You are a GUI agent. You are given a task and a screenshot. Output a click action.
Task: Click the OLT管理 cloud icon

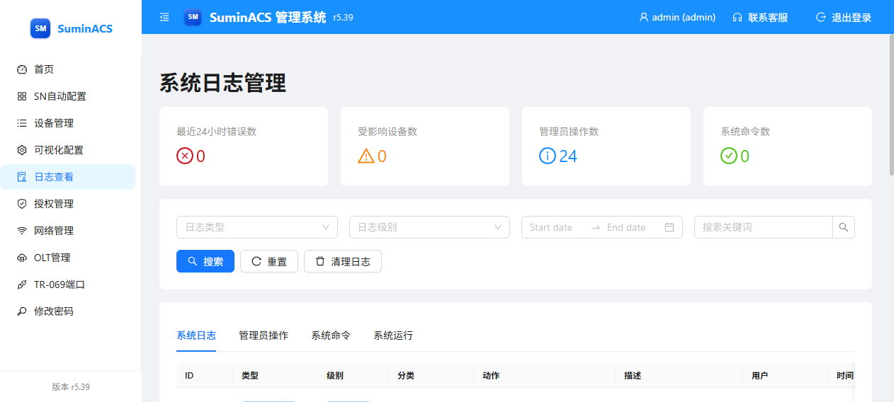click(x=22, y=258)
